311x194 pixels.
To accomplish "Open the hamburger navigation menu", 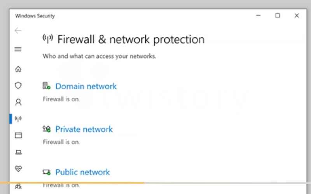I will click(18, 49).
